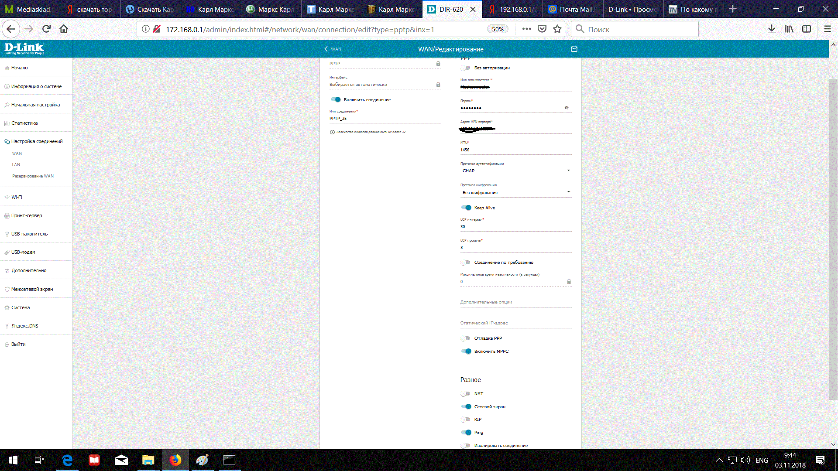Viewport: 838px width, 471px height.
Task: Disable the Ping toggle
Action: click(x=466, y=433)
